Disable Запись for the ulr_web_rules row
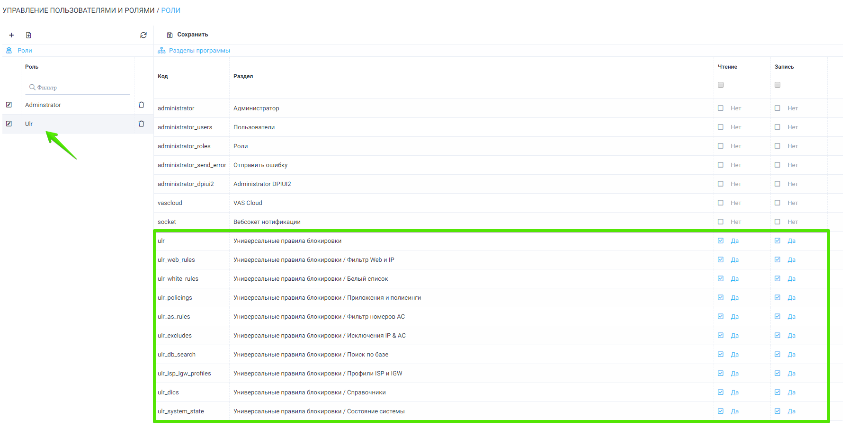 tap(778, 259)
